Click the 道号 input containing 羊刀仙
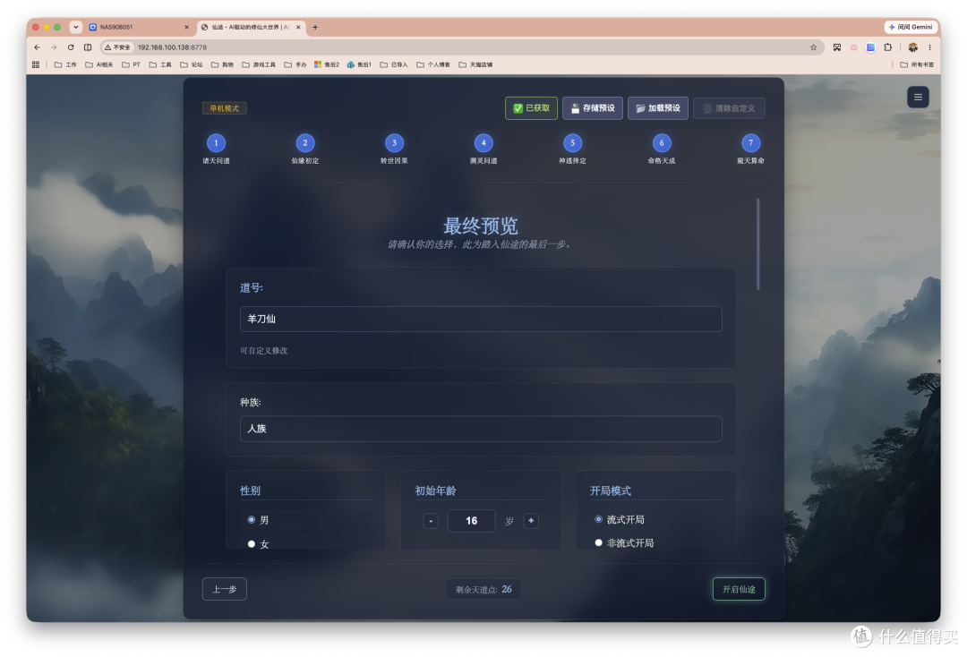967x657 pixels. tap(481, 320)
